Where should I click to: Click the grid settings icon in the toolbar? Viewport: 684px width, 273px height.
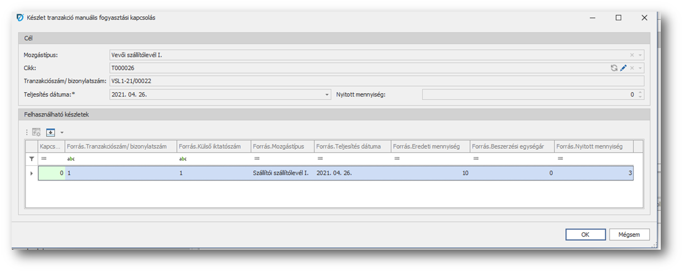[x=37, y=132]
